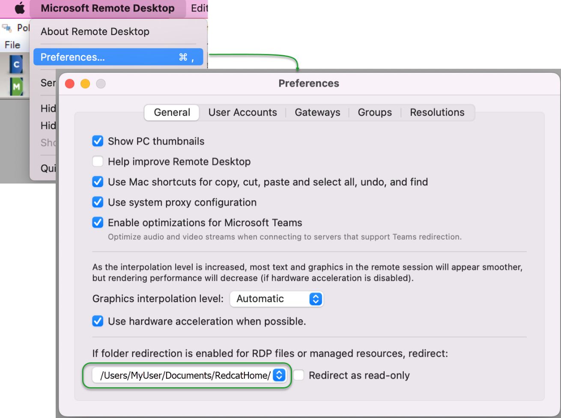Select the Resolutions tab
Image resolution: width=561 pixels, height=418 pixels.
coord(437,113)
